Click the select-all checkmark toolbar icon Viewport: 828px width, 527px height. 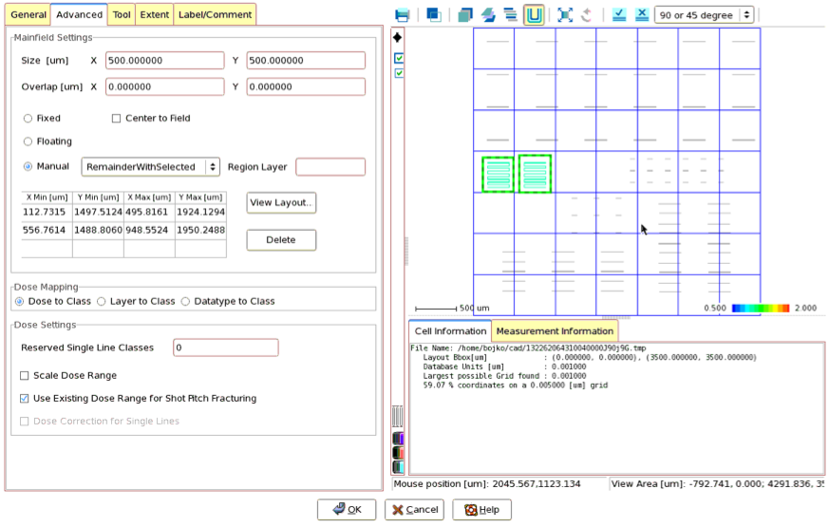coord(619,15)
